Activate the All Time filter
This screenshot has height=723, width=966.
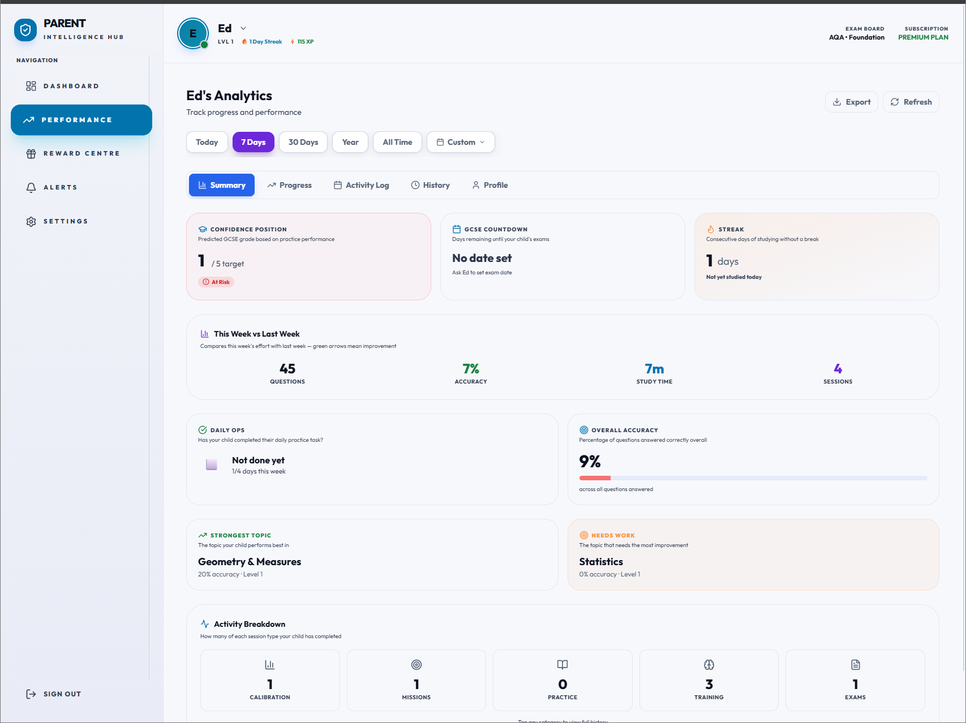tap(397, 142)
